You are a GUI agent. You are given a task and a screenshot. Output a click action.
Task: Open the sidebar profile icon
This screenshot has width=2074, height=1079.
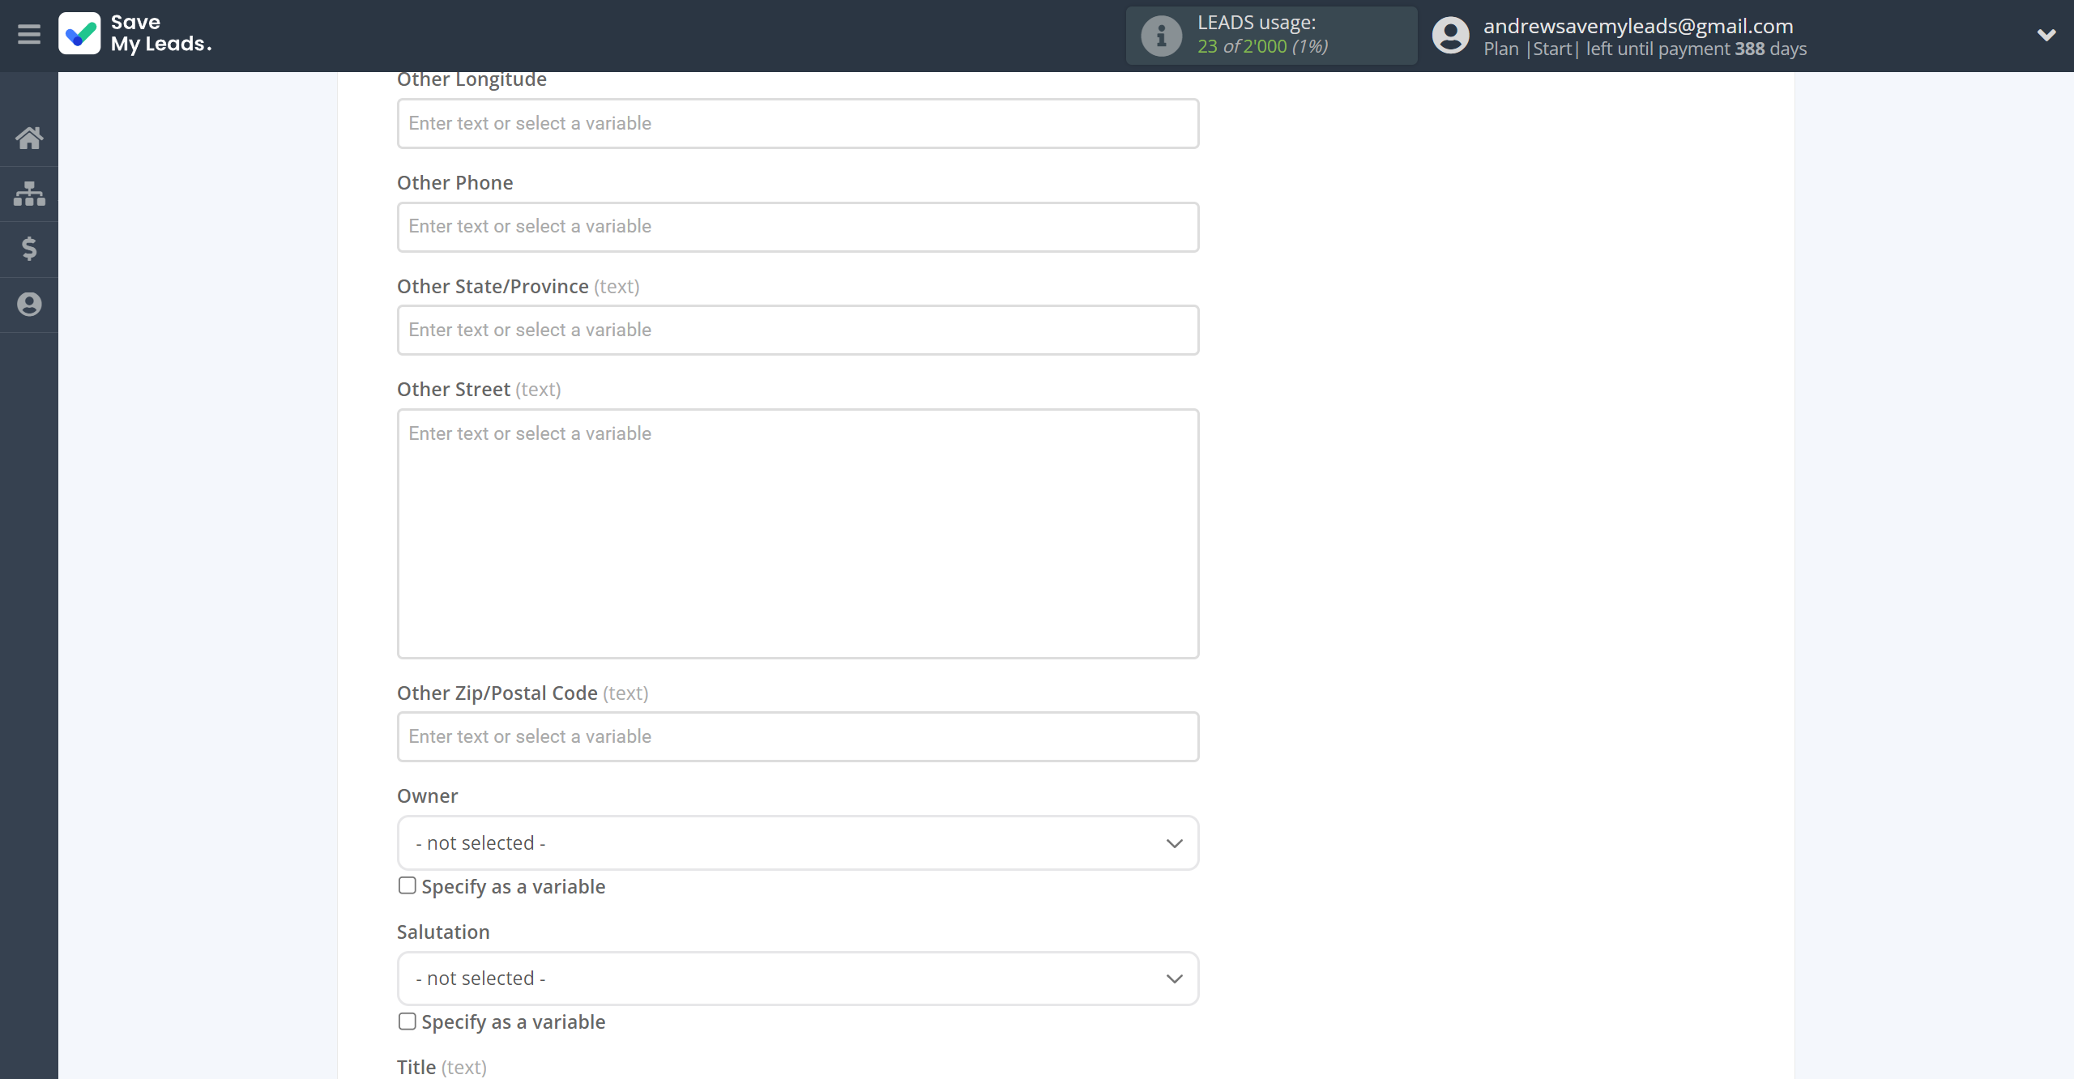(29, 305)
